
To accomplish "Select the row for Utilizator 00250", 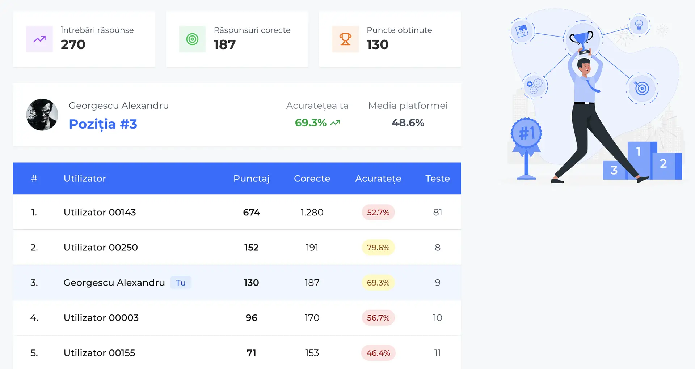I will (x=237, y=248).
